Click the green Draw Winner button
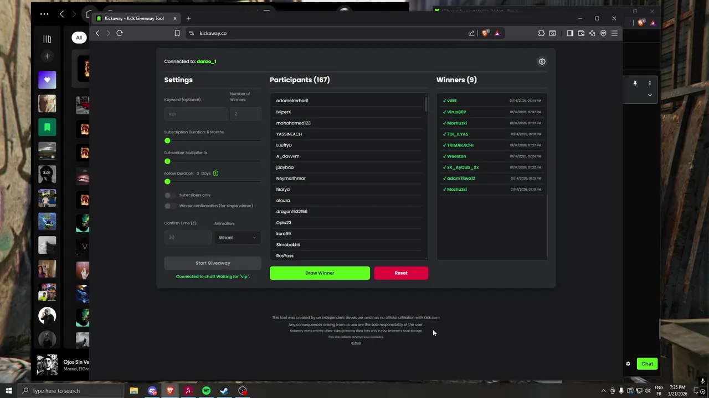 [x=320, y=273]
